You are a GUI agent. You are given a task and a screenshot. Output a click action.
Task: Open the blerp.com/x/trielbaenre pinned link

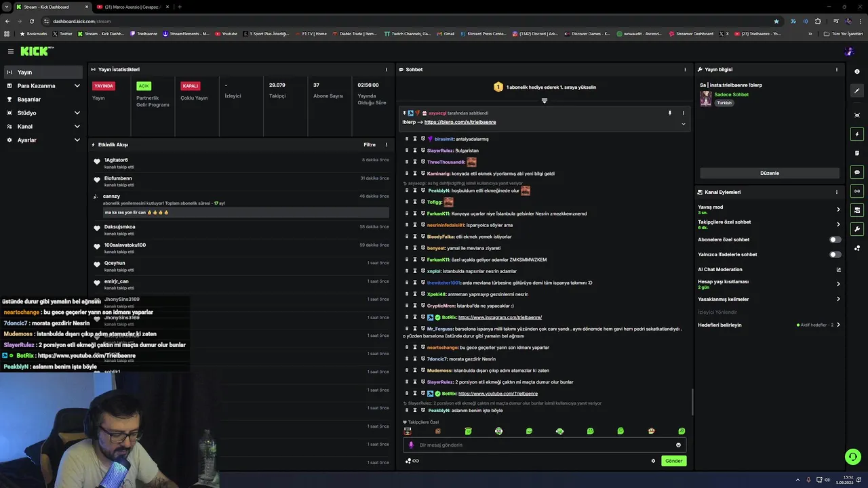pos(460,122)
